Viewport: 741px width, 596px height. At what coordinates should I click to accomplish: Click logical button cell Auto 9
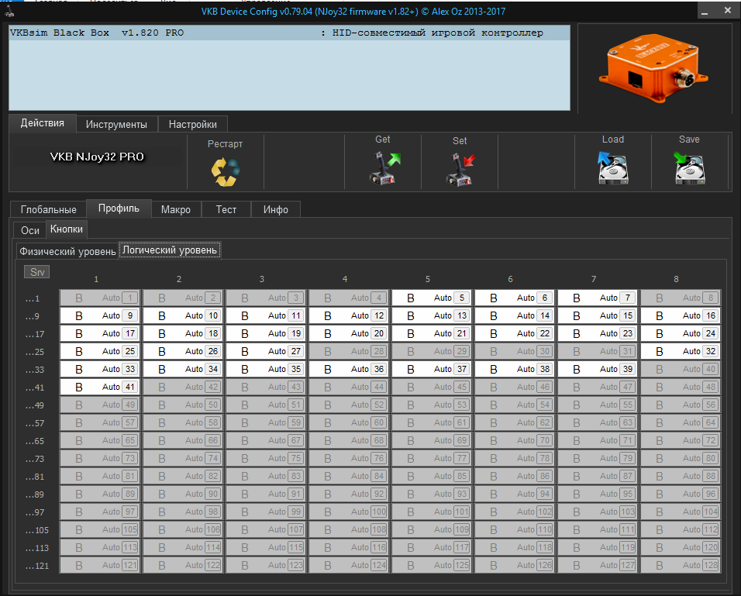pos(100,315)
